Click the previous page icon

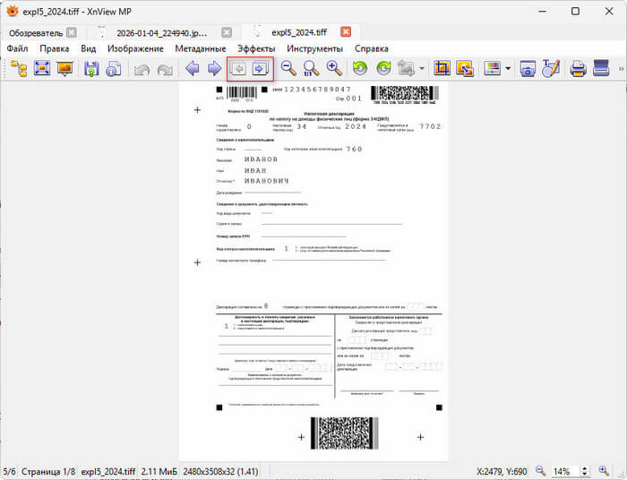239,68
